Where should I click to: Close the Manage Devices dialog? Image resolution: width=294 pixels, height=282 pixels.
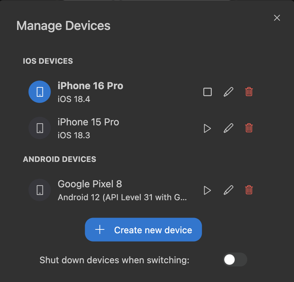coord(277,18)
